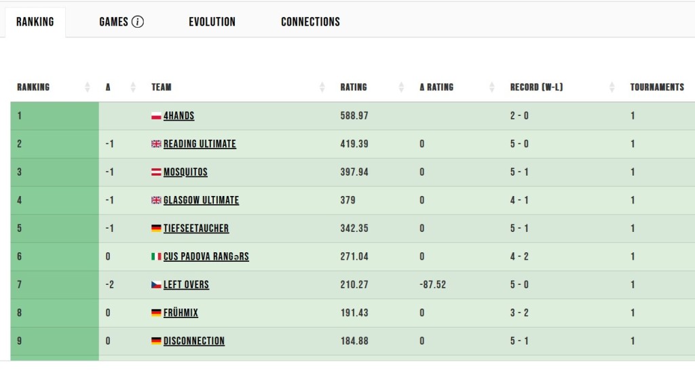Viewport: 695px width, 371px height.
Task: Select the Ranking tab
Action: (x=35, y=22)
